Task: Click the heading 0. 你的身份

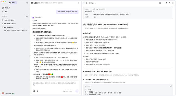Action: click(87, 33)
